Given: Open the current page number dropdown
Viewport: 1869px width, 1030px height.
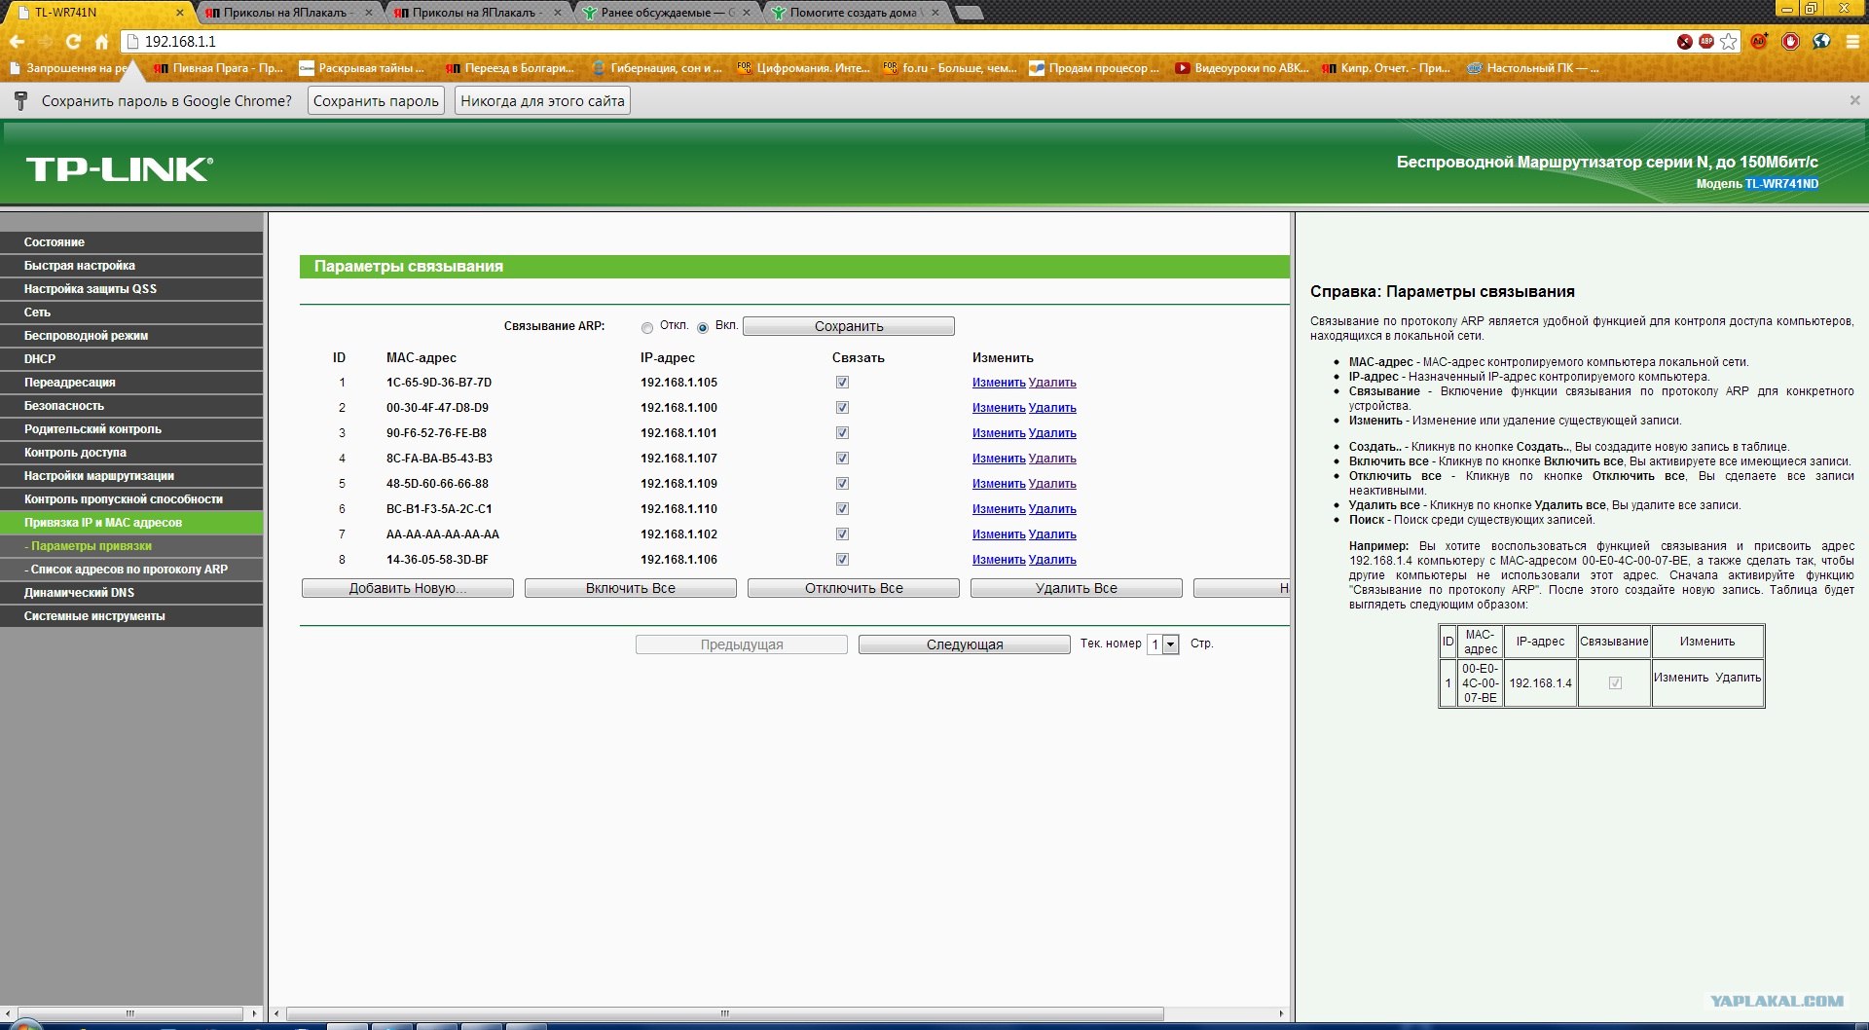Looking at the screenshot, I should [1163, 644].
